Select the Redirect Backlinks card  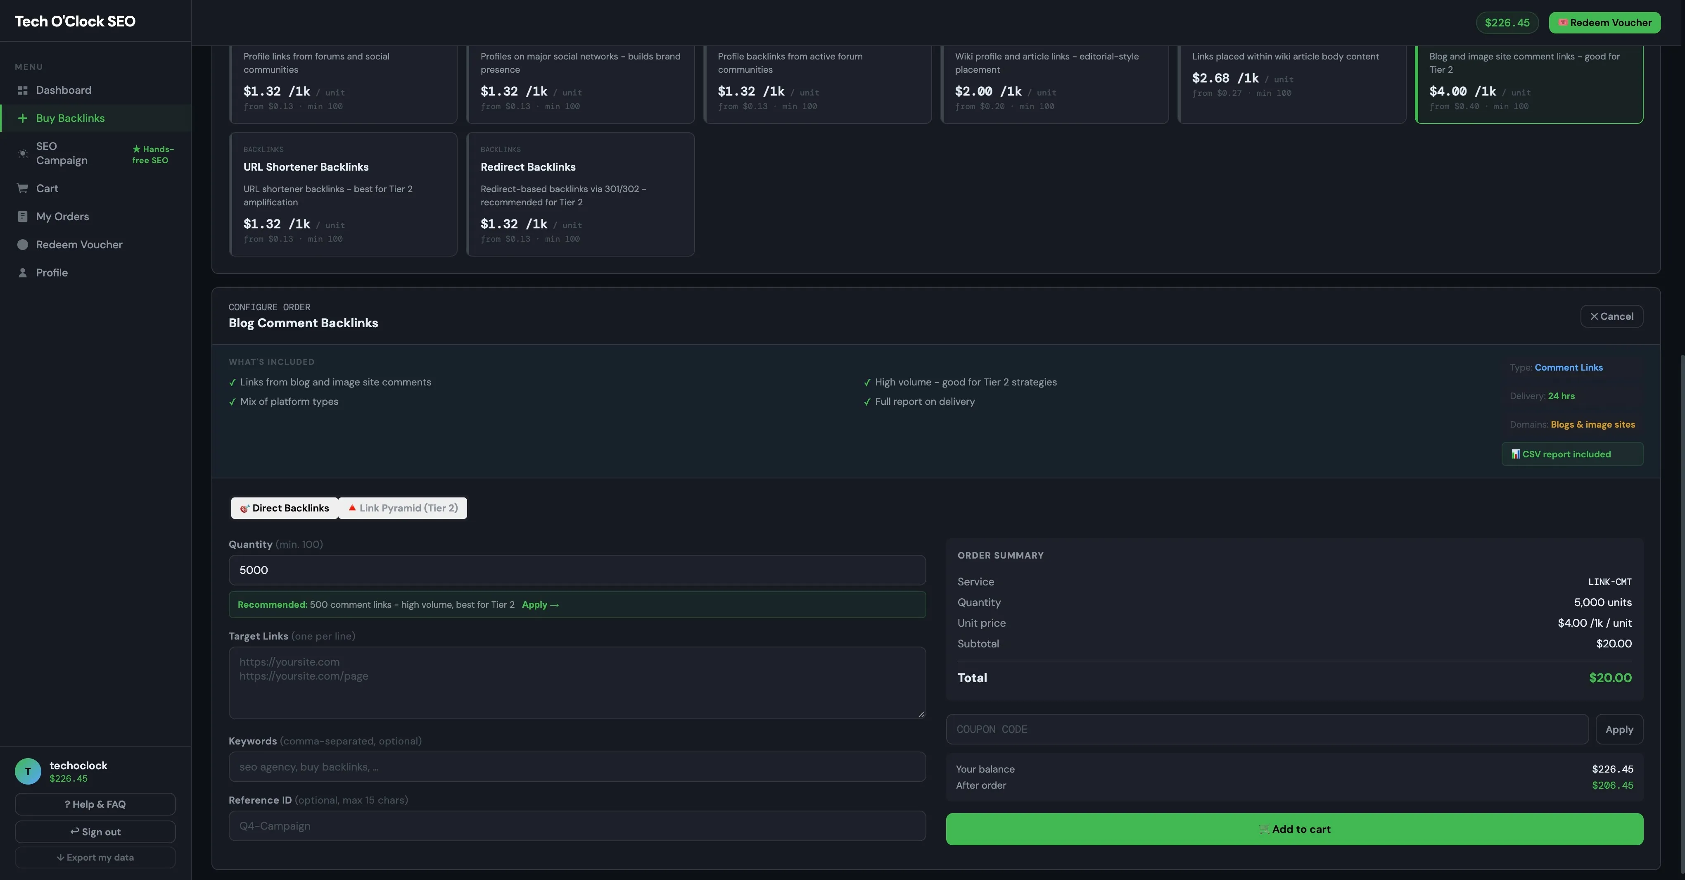pos(580,194)
